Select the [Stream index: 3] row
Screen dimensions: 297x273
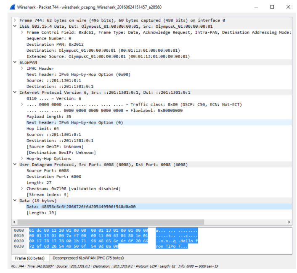[159, 195]
